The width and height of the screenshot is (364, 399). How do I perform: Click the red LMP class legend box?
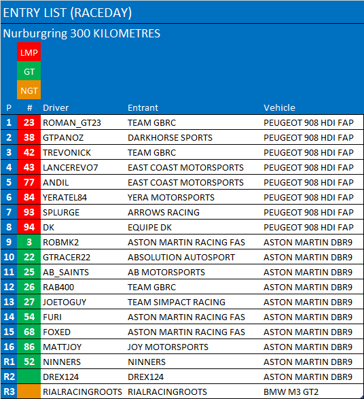point(29,52)
